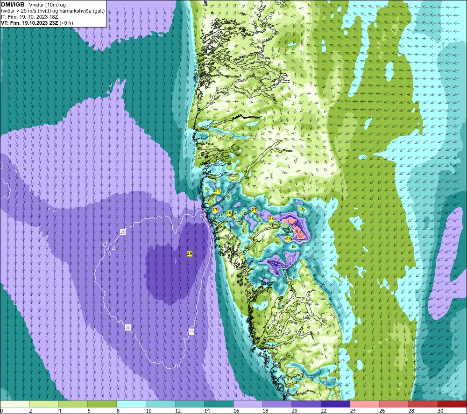Click the 'IT: Fim. 19. 10. 2023 18Z' line

pyautogui.click(x=29, y=17)
